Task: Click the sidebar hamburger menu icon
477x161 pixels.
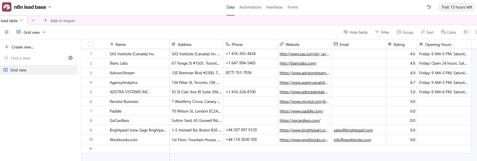Action: 7,32
